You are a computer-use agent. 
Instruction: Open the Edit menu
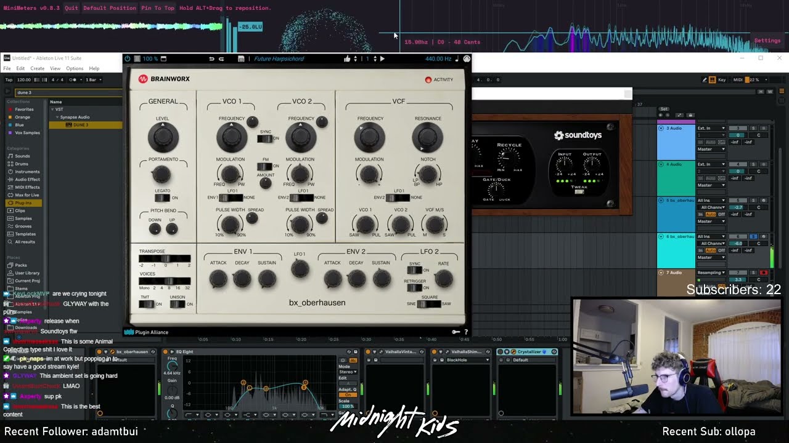pyautogui.click(x=20, y=68)
